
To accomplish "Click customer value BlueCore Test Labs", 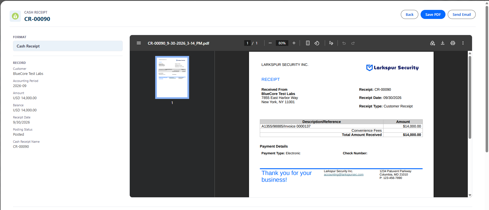I will [x=28, y=74].
